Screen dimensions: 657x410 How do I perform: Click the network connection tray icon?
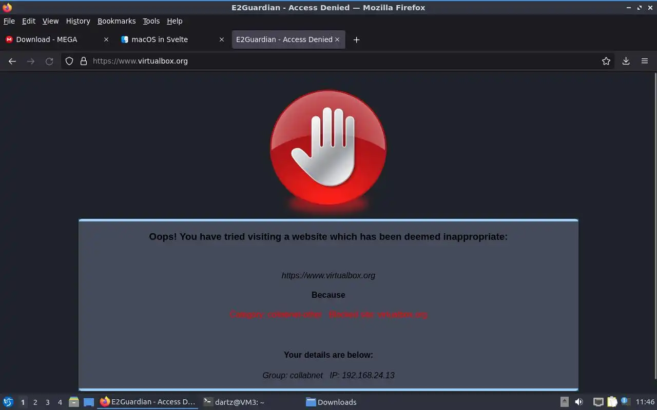[598, 402]
